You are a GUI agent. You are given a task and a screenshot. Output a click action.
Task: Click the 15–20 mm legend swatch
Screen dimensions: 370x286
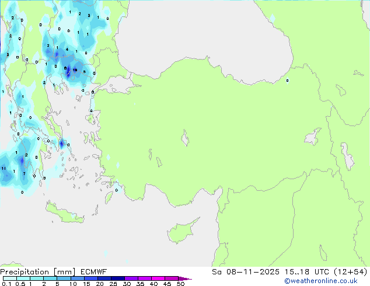(91, 278)
